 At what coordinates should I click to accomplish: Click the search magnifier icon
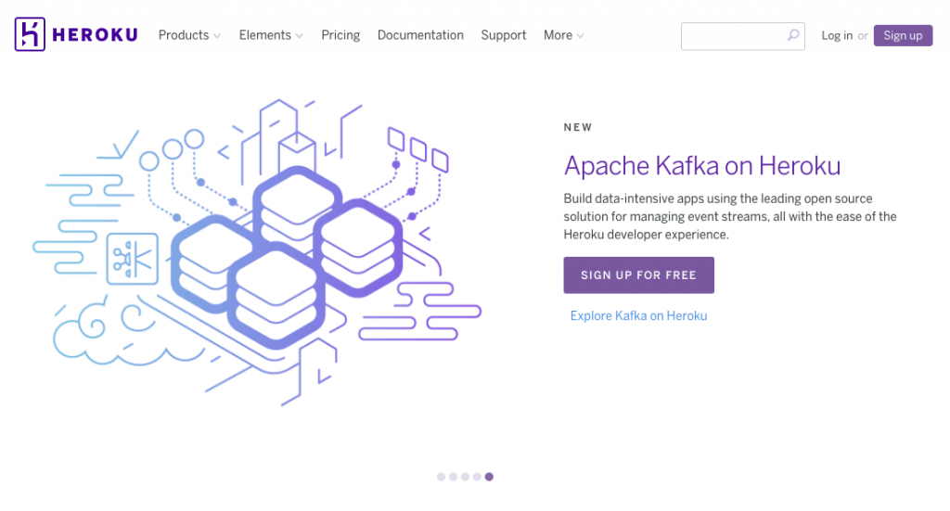coord(793,35)
